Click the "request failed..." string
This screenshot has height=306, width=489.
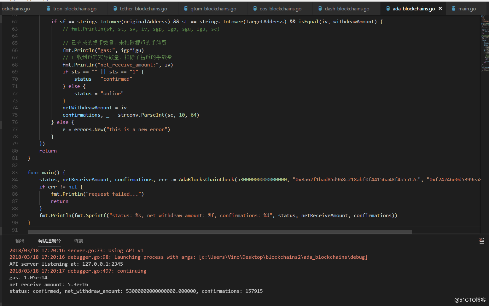[x=114, y=194]
